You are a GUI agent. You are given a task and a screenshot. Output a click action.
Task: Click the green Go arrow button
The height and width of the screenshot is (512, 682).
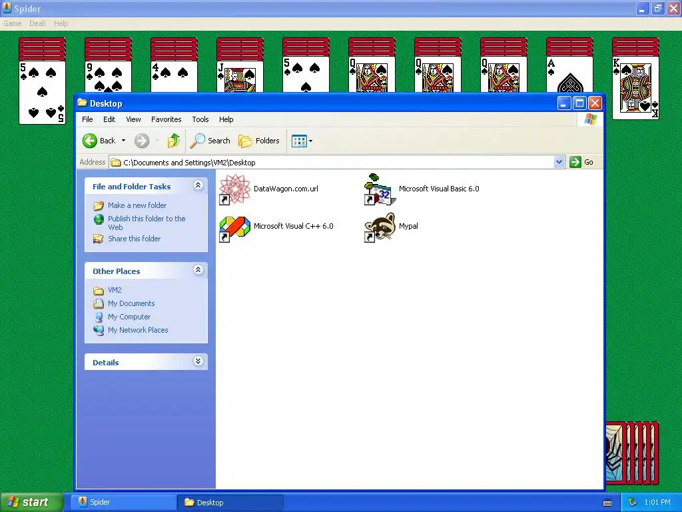575,162
